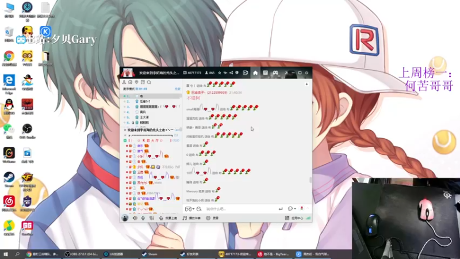Open NetEase Cloud Music desktop icon
460x259 pixels.
(9, 204)
